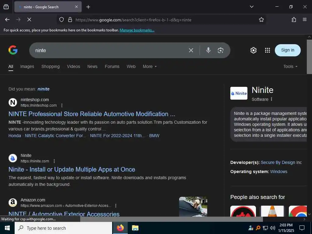Open the network tray icon

pos(265,228)
